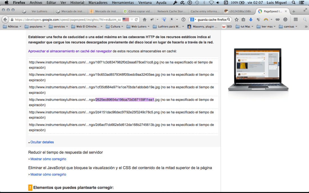Expand the camisas bookmarks folder
Screen dimensions: 309x193
288,27
